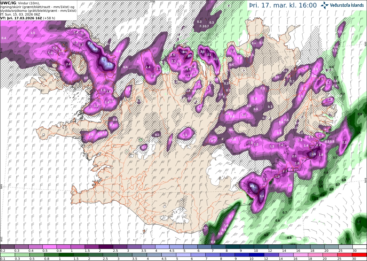
Task: Click the VT: þri. 17.03.2026 16Z line
Action: (x=21, y=18)
